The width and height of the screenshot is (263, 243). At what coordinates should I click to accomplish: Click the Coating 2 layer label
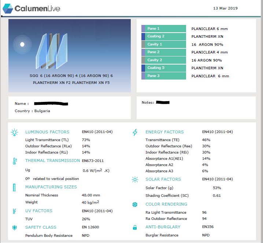pos(166,36)
